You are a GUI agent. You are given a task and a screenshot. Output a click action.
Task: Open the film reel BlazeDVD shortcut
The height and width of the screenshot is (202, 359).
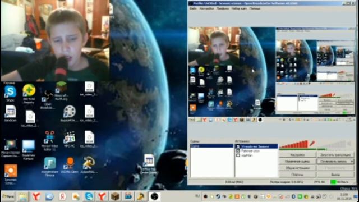[70, 113]
